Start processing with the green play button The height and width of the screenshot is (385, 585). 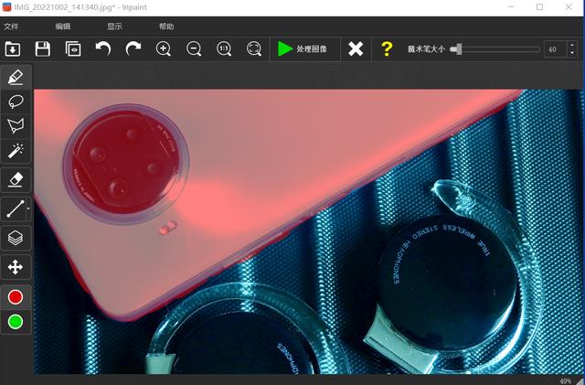(x=303, y=48)
